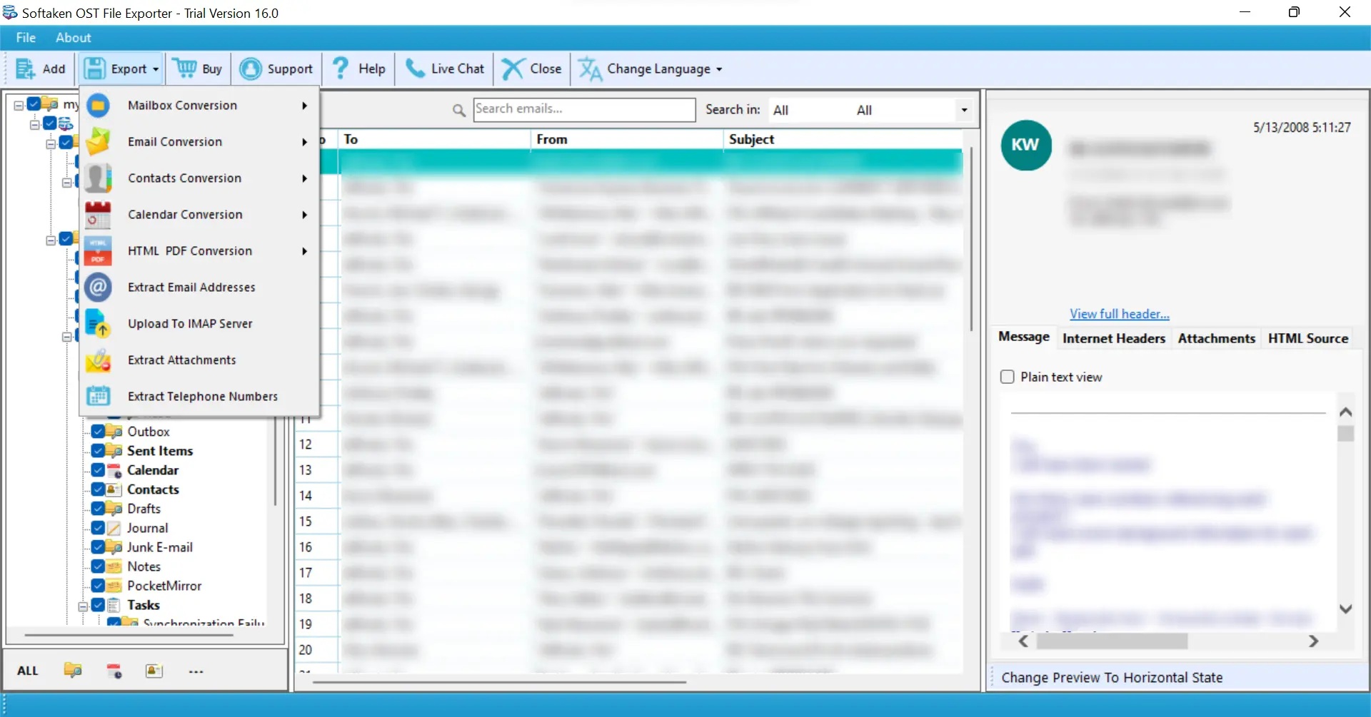Click the Buy shopping cart icon
The width and height of the screenshot is (1371, 717).
pos(185,68)
